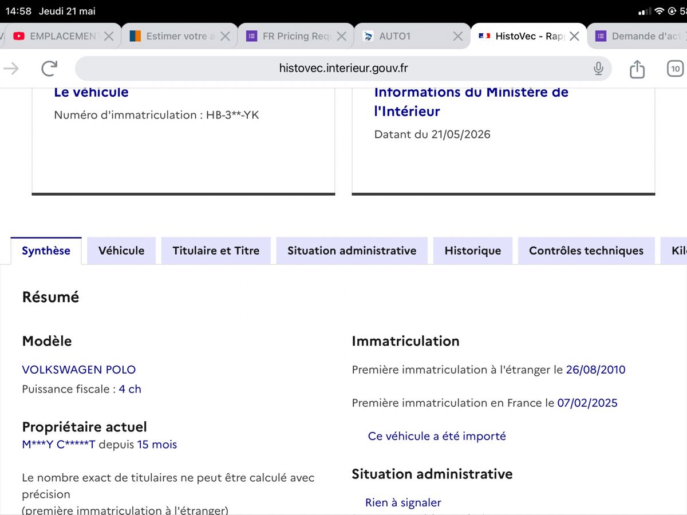Open the Situation administrative tab
The height and width of the screenshot is (515, 687).
[x=352, y=251]
